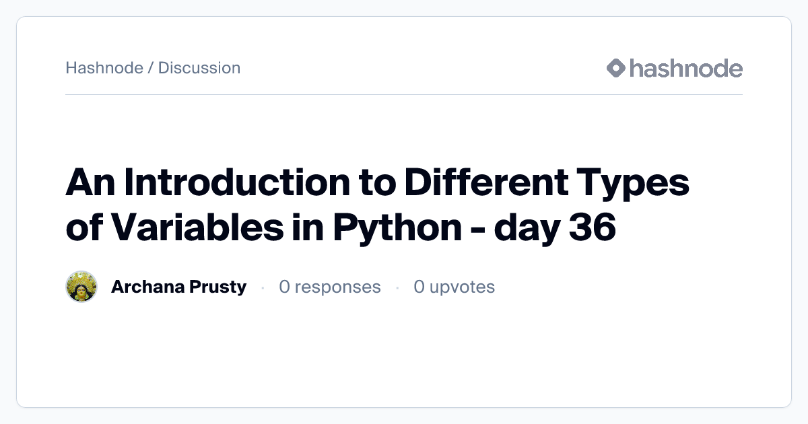This screenshot has width=808, height=424.
Task: Click "day 36" at the title end
Action: [555, 227]
